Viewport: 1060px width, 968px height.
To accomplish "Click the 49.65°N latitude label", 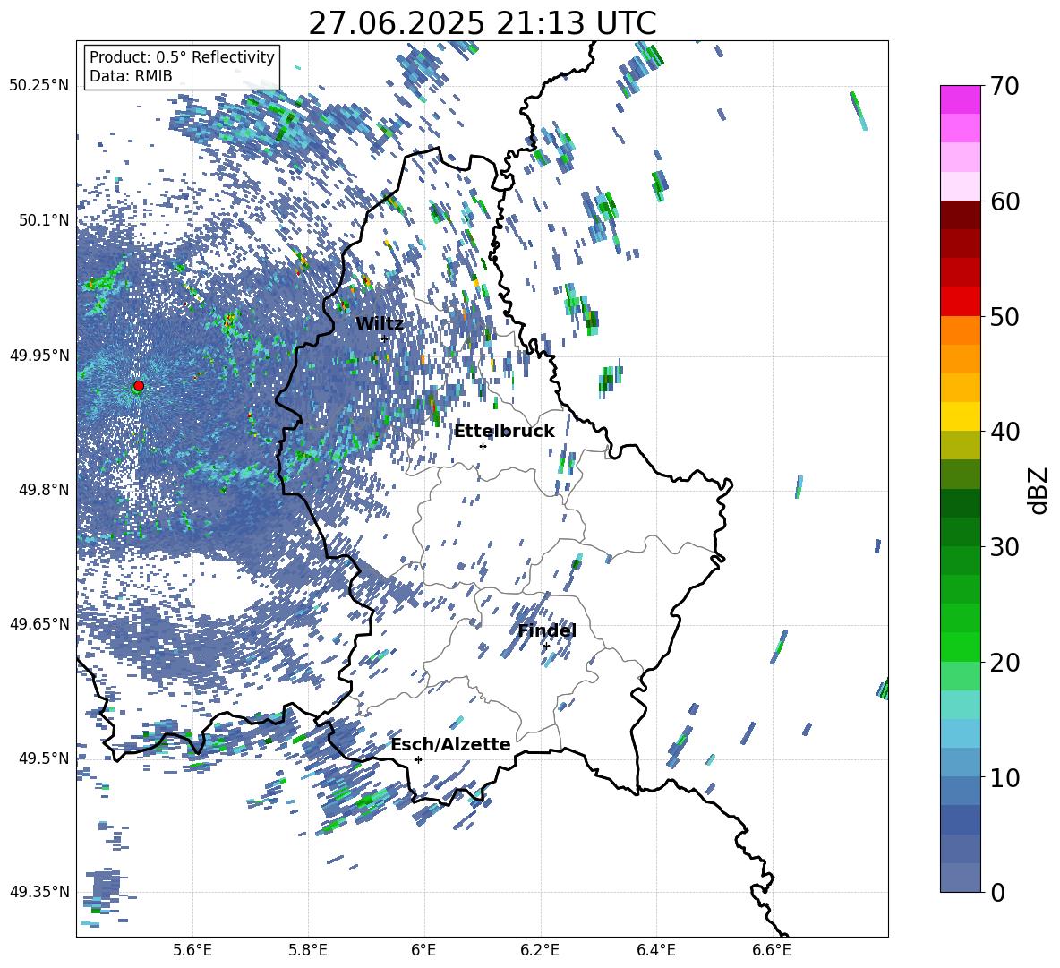I will [39, 623].
